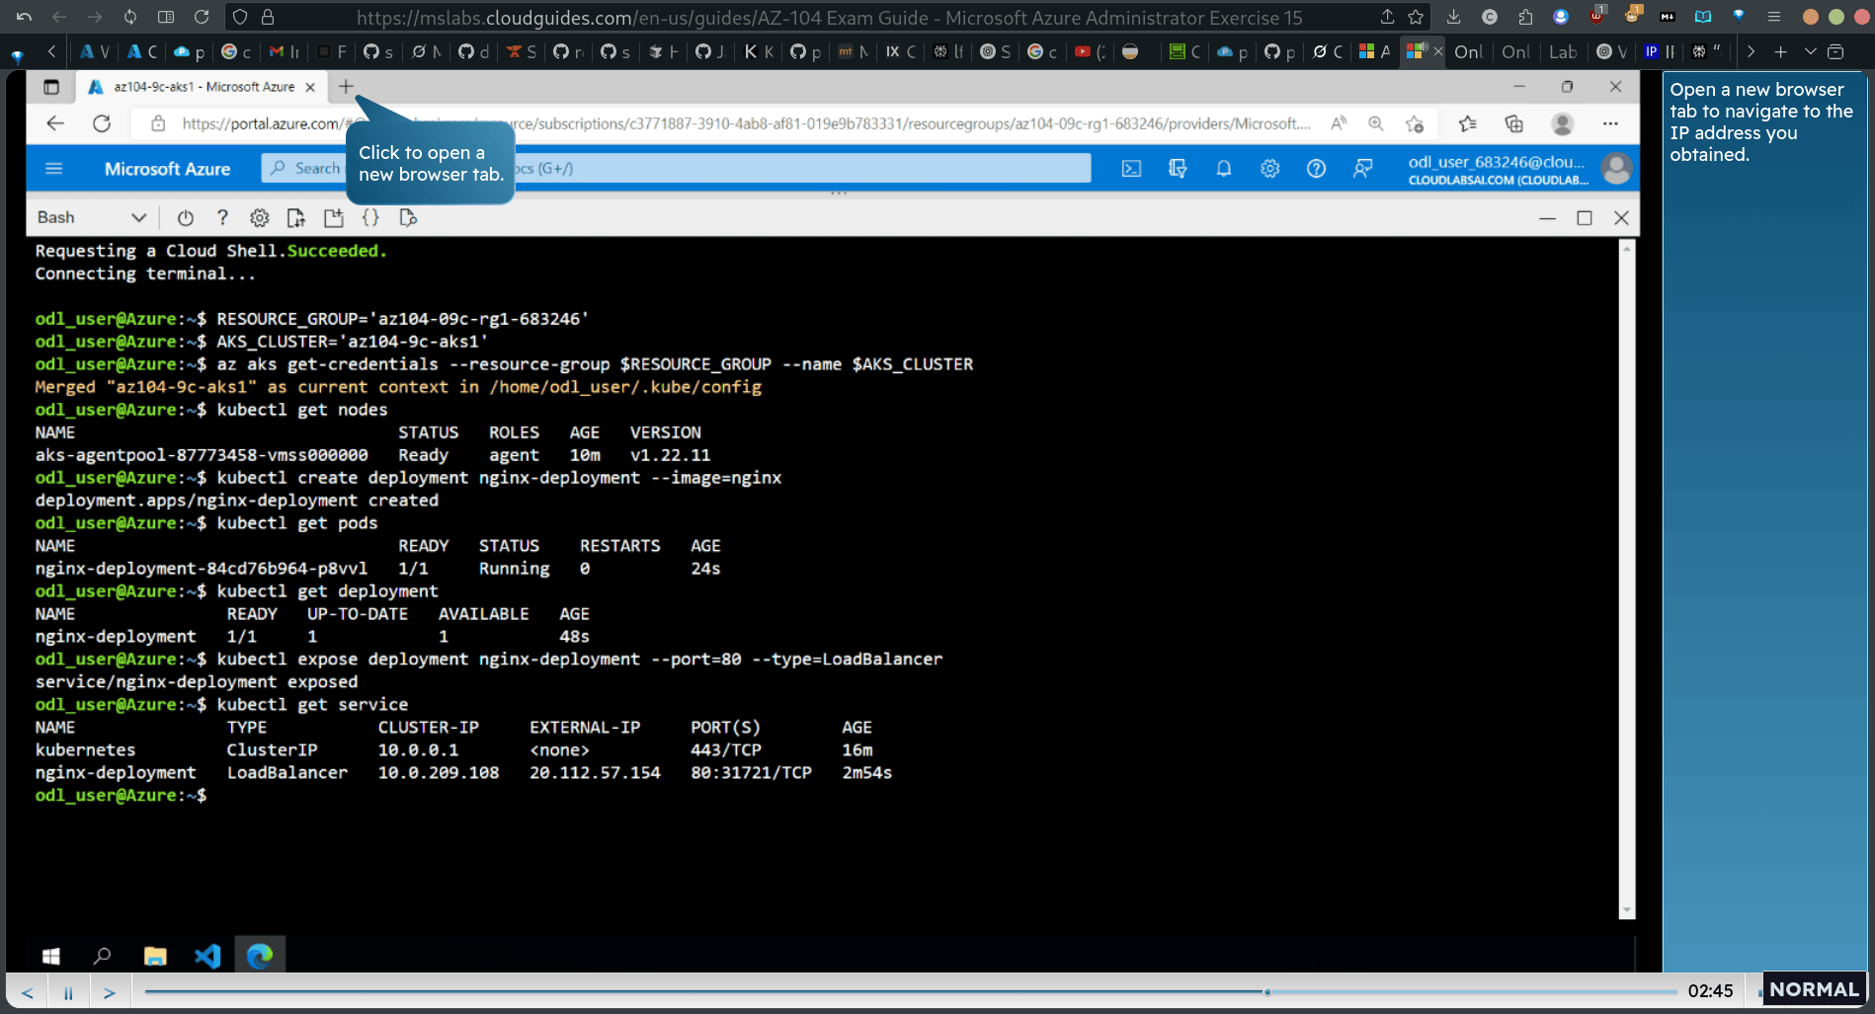The image size is (1875, 1014).
Task: Click cluster IP 10.0.209.108 in terminal
Action: 439,773
